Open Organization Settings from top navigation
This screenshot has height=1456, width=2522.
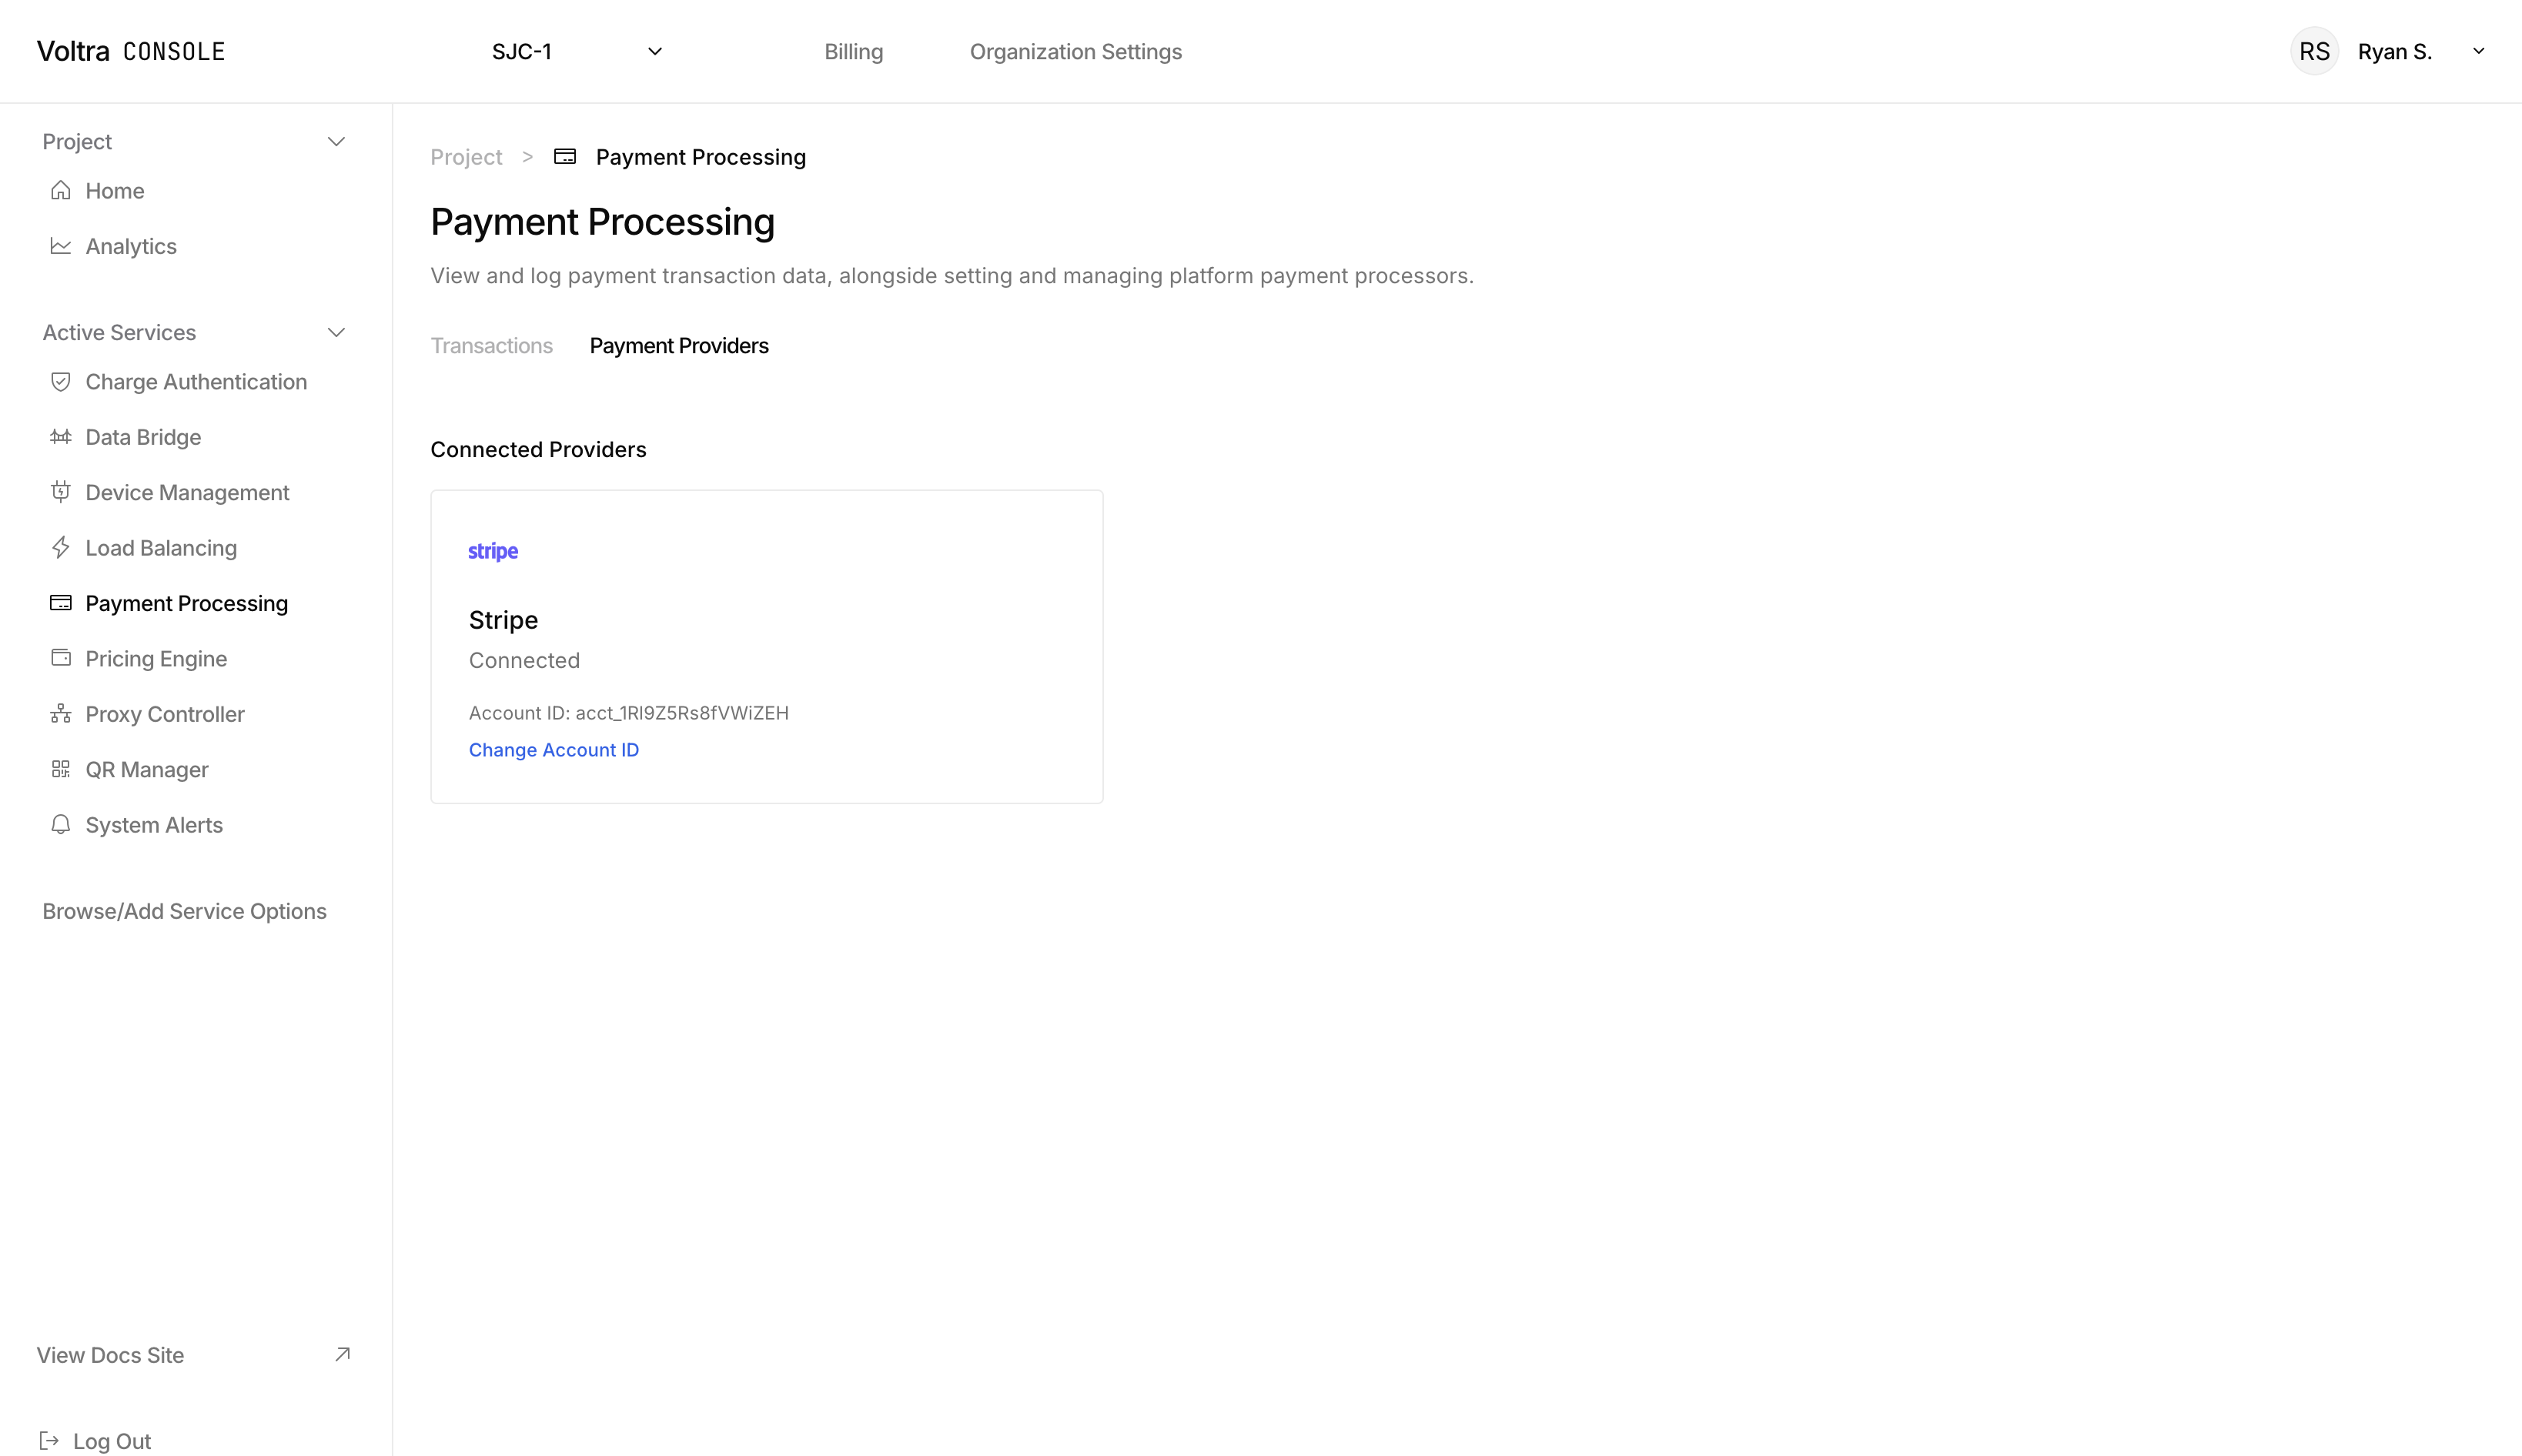pos(1075,51)
